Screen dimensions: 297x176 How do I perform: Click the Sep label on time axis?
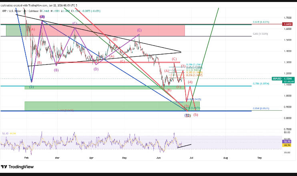click(260, 158)
